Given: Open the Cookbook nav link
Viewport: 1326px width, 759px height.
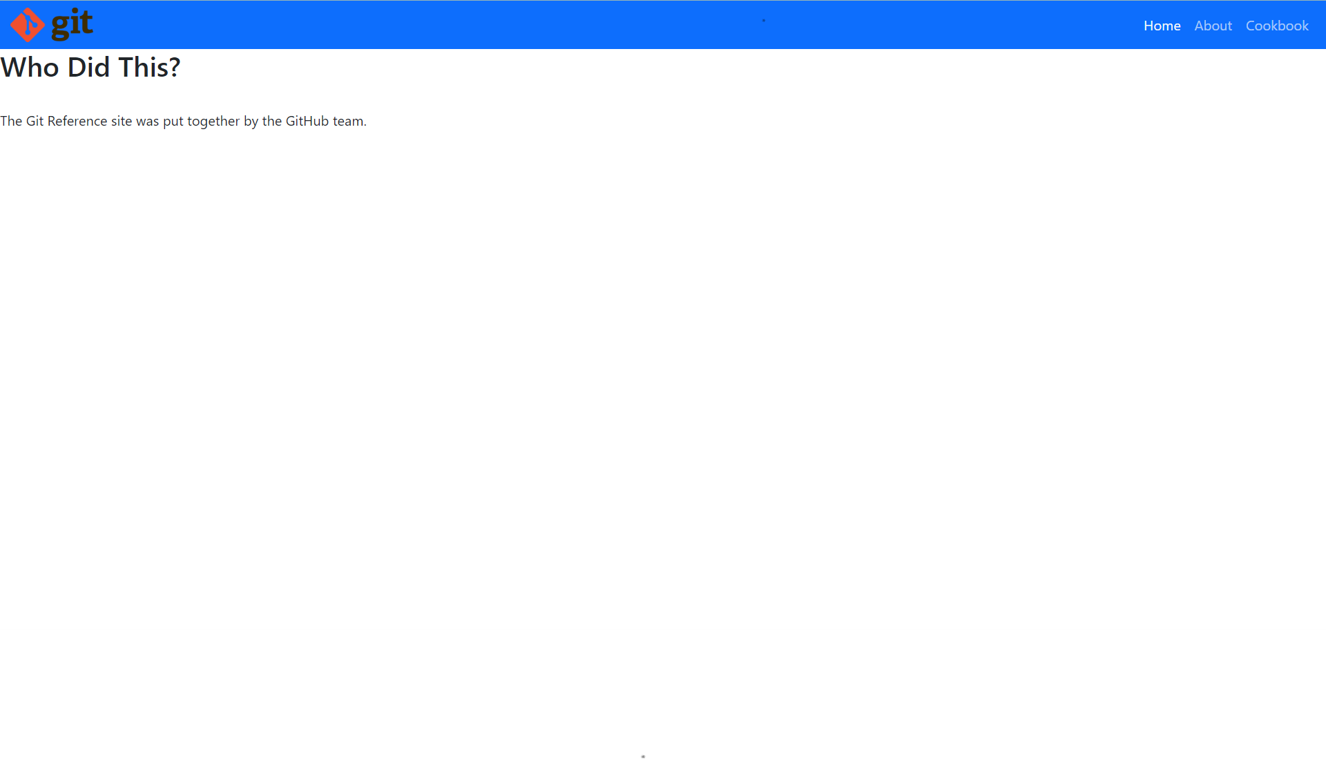Looking at the screenshot, I should 1277,26.
